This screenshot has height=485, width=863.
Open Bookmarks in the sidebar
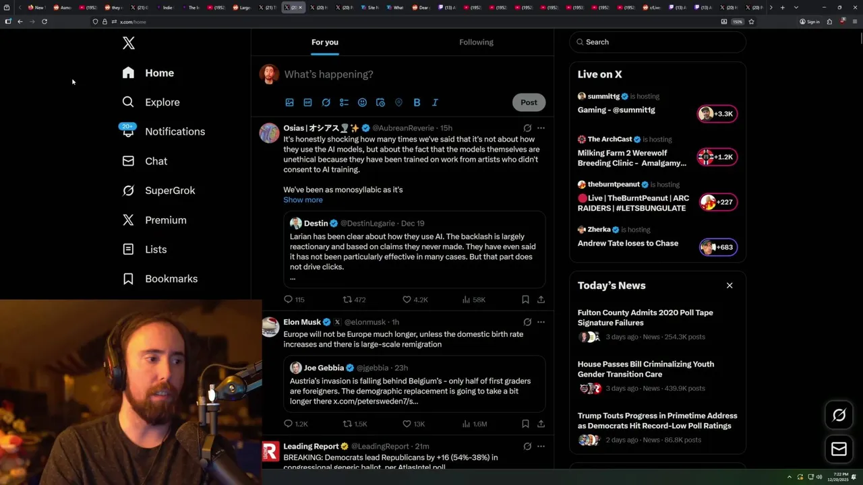[160, 279]
